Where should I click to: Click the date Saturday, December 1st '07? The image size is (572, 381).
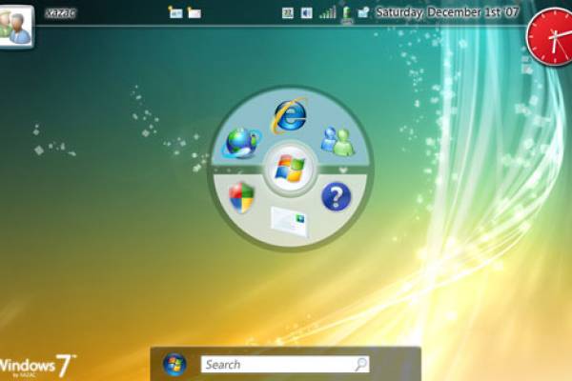pyautogui.click(x=448, y=12)
